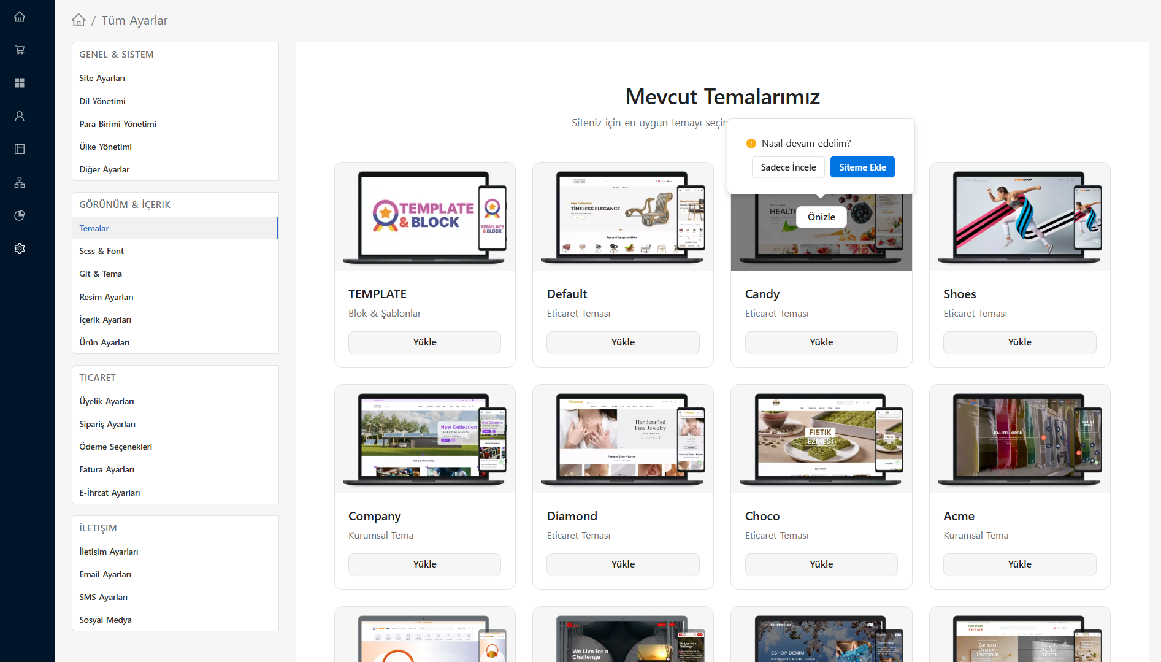This screenshot has height=662, width=1161.
Task: Click Sadece İncele in the popover
Action: click(788, 167)
